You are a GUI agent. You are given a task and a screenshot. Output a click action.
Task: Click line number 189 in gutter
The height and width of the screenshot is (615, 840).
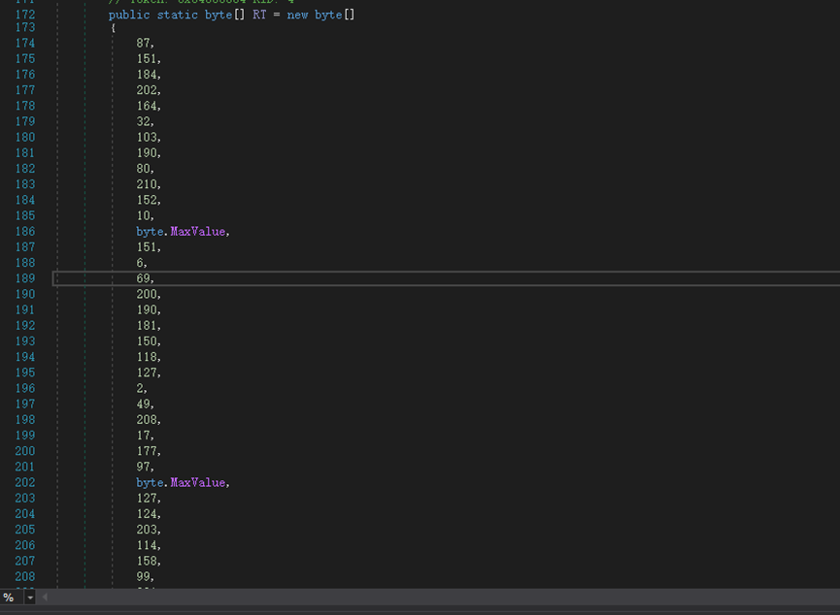tap(25, 278)
